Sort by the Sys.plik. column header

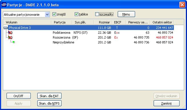(83, 22)
